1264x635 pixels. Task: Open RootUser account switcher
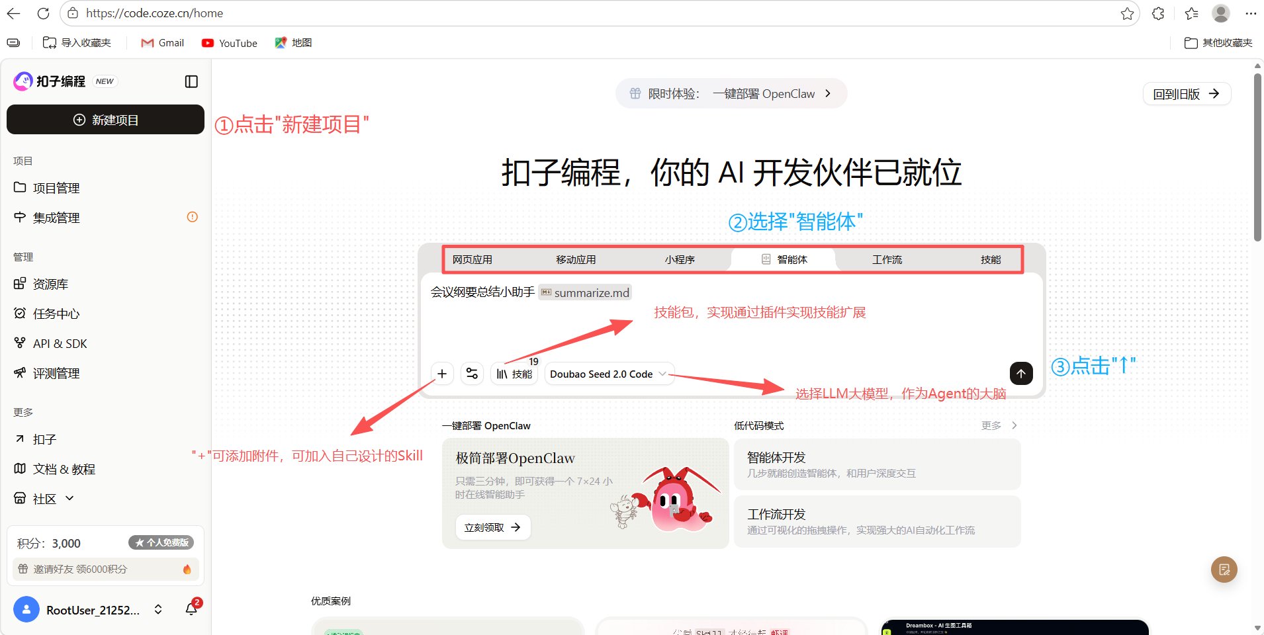(x=158, y=609)
